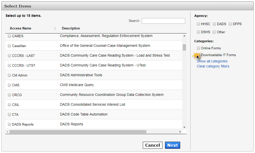Screen dimensions: 255x153
Task: Tick the CM Admin checkbox
Action: coord(9,75)
